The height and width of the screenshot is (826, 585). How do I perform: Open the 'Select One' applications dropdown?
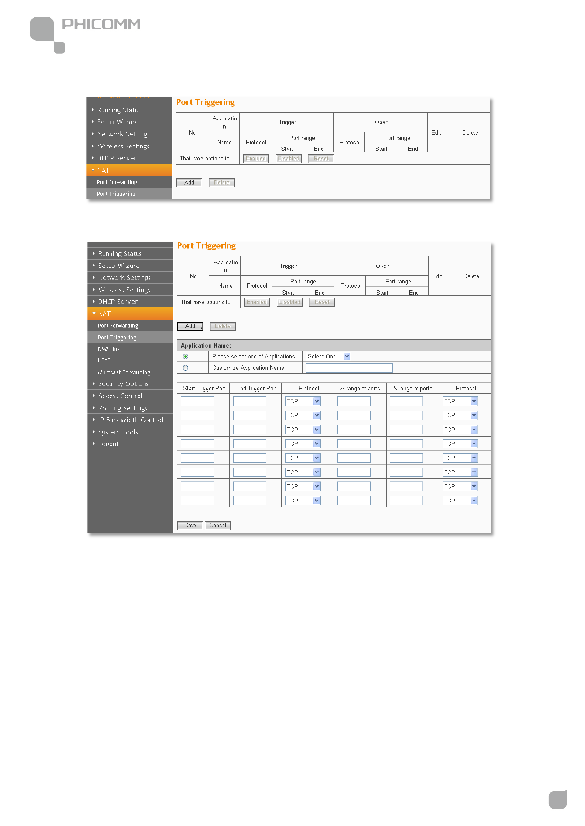pyautogui.click(x=328, y=356)
